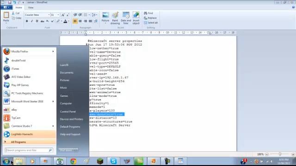The width and height of the screenshot is (296, 166).
Task: Cut the selected text
Action: tap(16, 13)
